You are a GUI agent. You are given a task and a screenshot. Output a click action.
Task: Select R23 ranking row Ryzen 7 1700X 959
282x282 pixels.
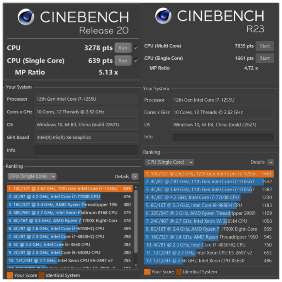[209, 229]
